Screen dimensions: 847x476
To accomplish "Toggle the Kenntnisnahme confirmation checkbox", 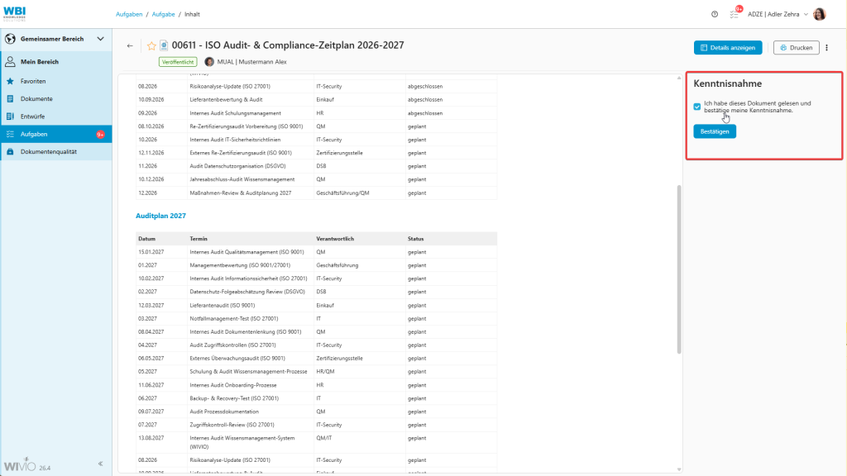I will tap(696, 107).
